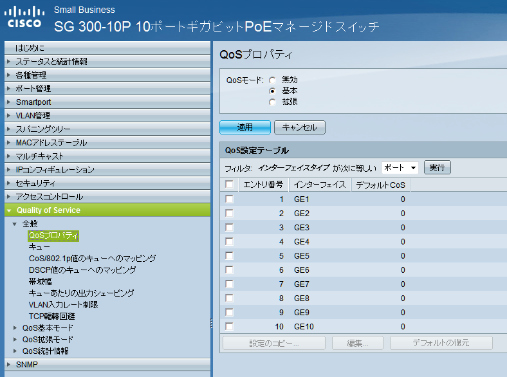Image resolution: width=507 pixels, height=377 pixels.
Task: Open the セキュリティ menu label
Action: click(35, 183)
